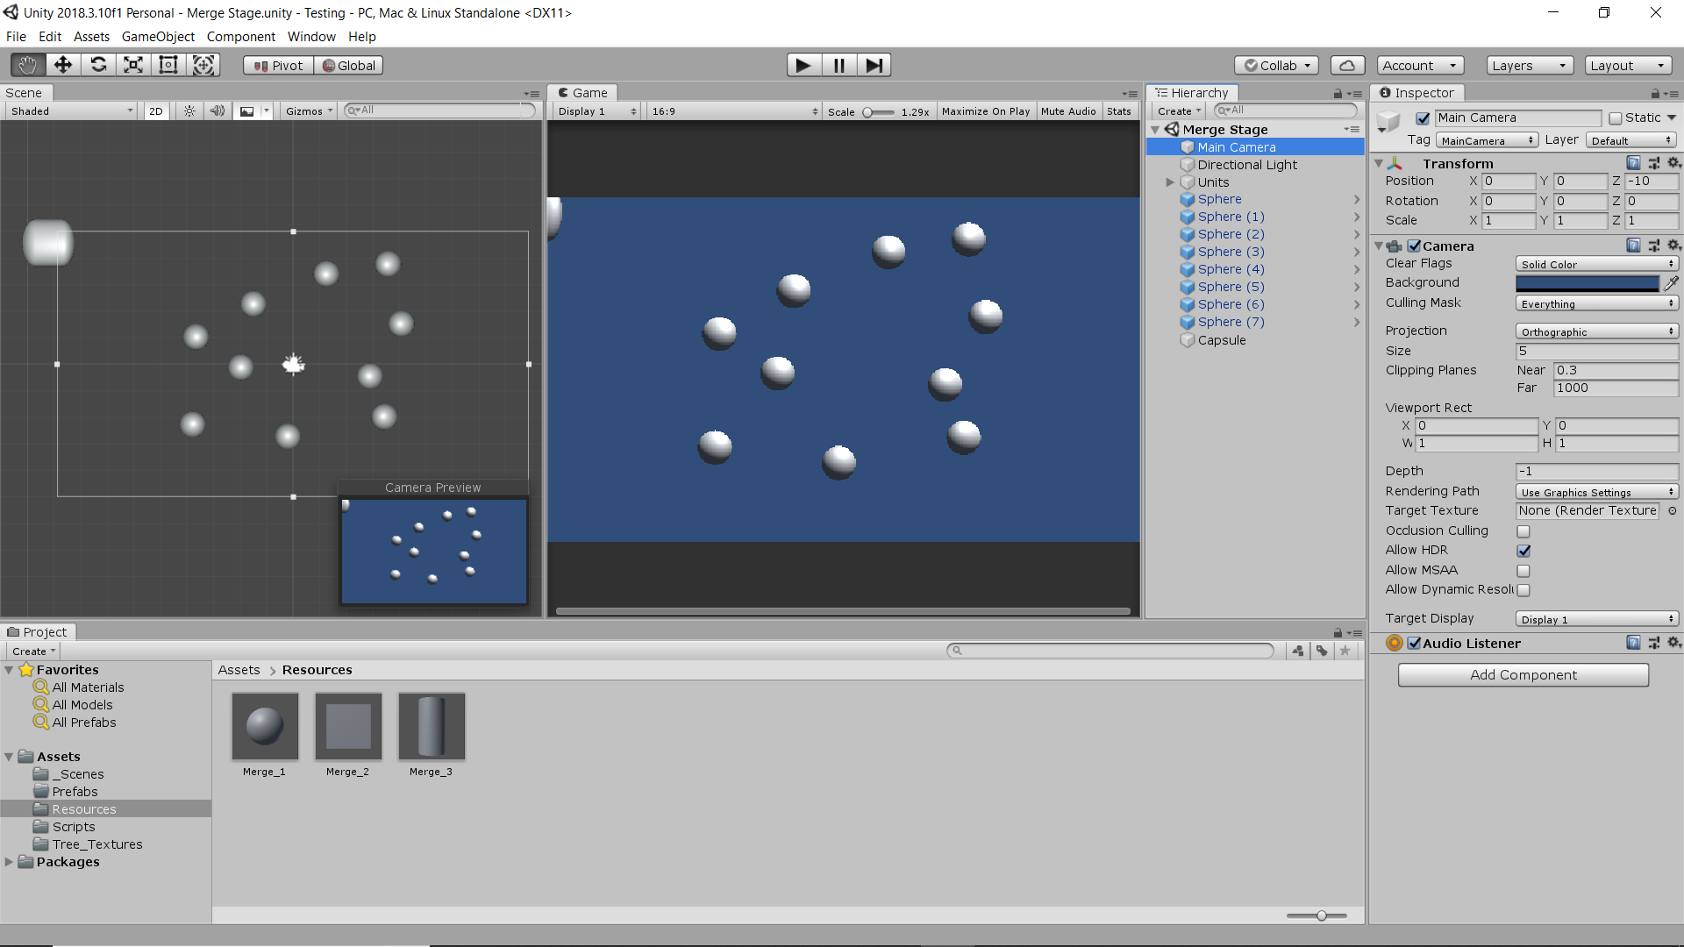
Task: Select the Rotate tool
Action: (x=98, y=65)
